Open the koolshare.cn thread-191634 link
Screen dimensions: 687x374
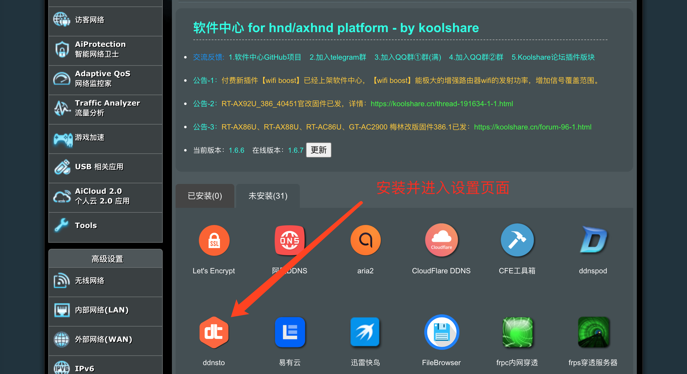click(x=442, y=104)
